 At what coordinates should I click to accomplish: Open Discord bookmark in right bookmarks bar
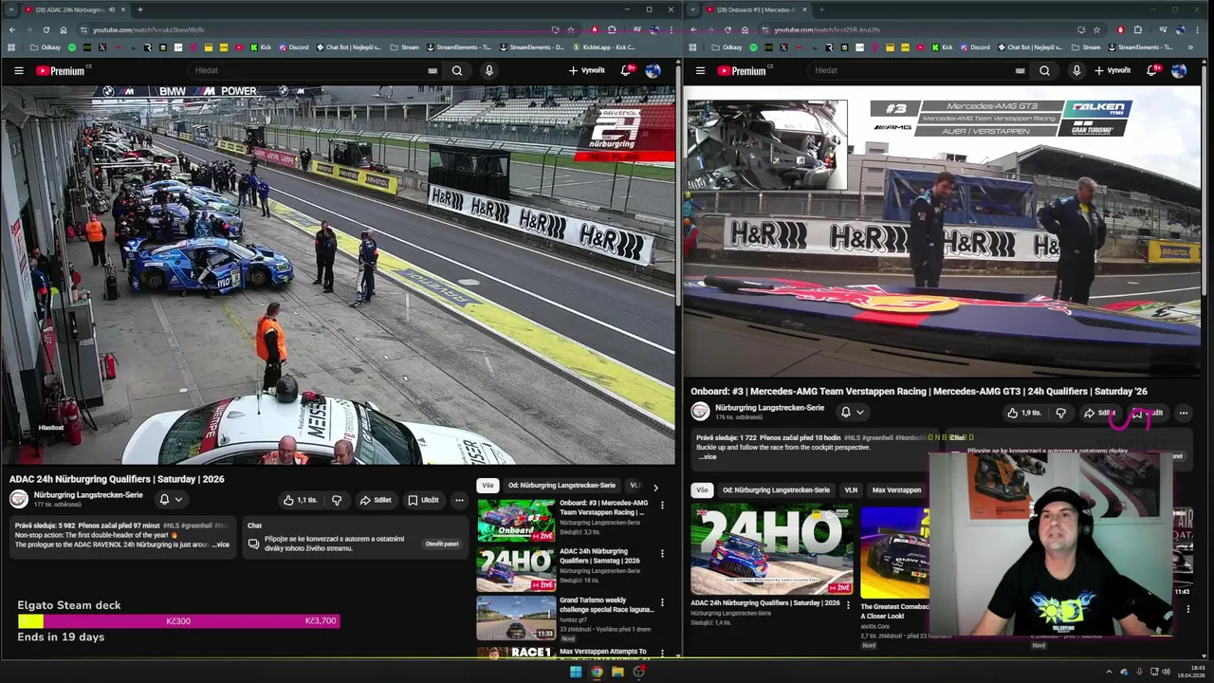tap(975, 47)
